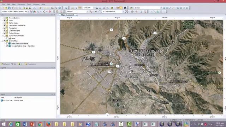Click the binoculars Find icon
Image resolution: width=226 pixels, height=127 pixels.
[125, 8]
